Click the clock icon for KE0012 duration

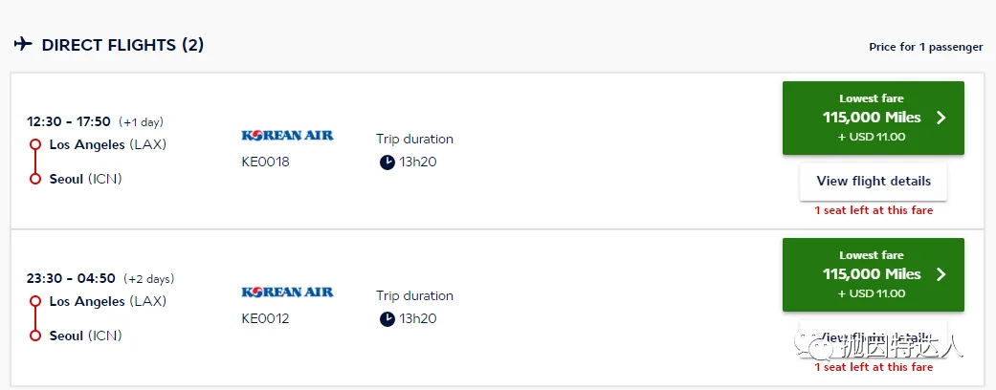(x=387, y=319)
